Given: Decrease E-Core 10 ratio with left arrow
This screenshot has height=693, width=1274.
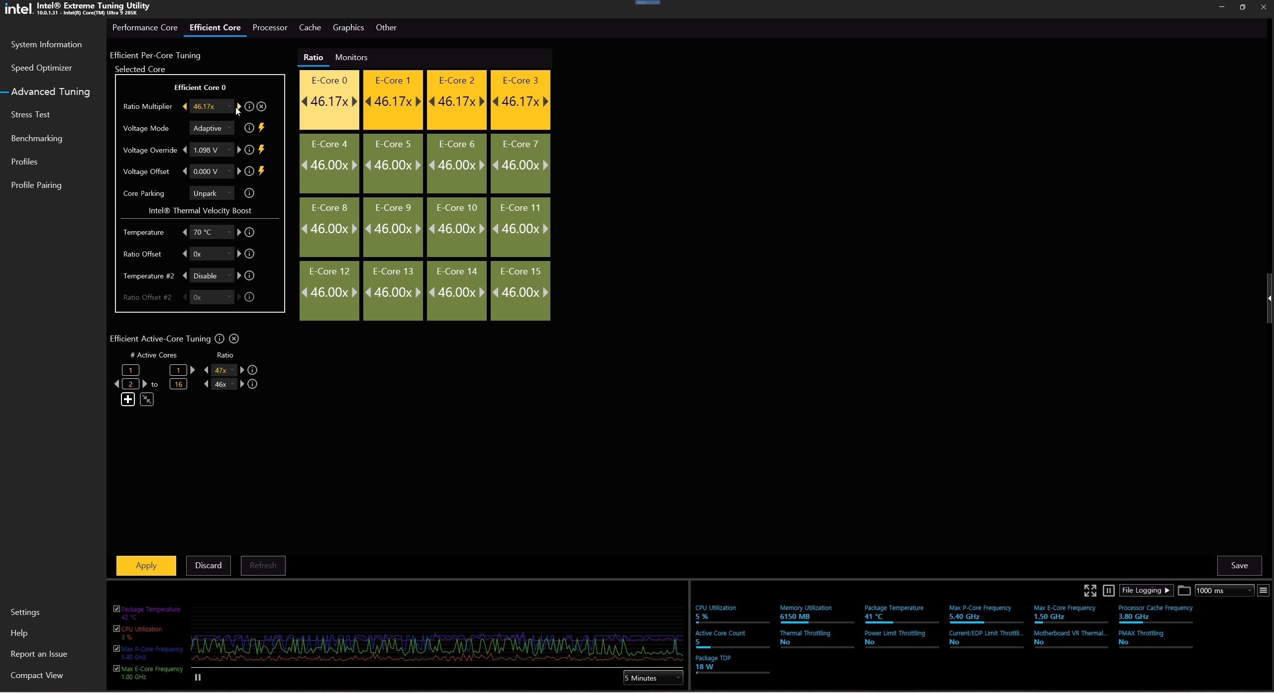Looking at the screenshot, I should (x=431, y=229).
